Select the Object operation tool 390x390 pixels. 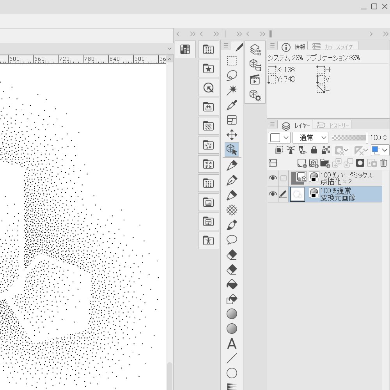coord(232,150)
